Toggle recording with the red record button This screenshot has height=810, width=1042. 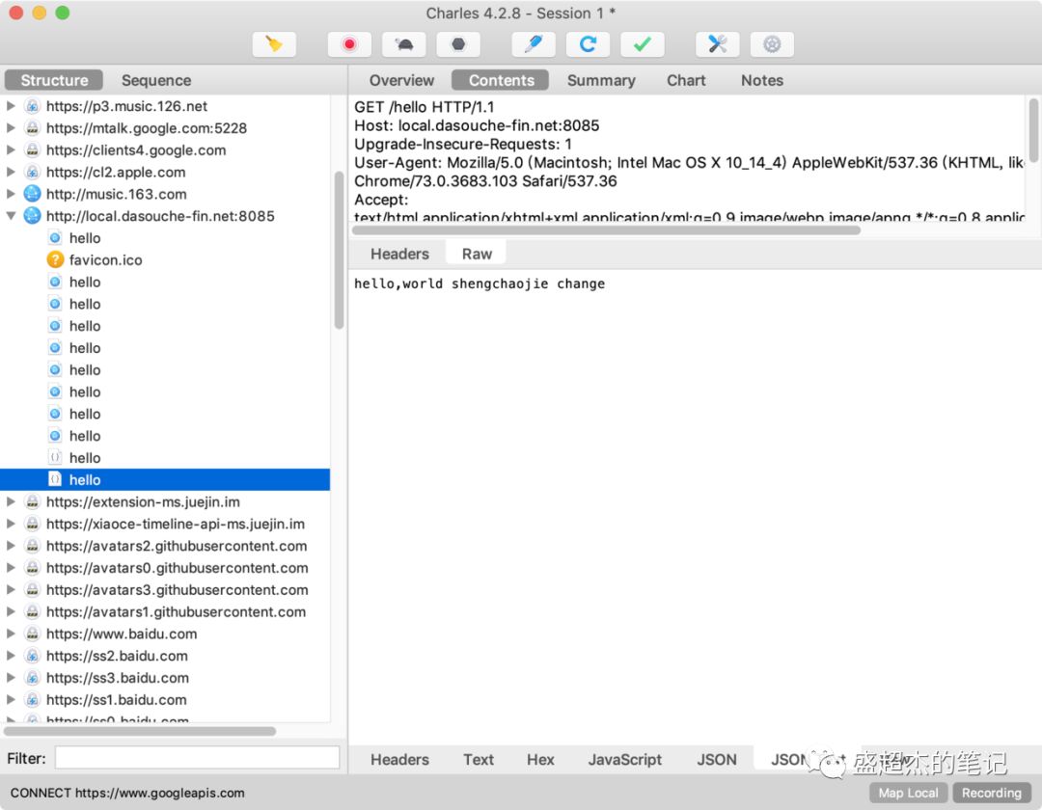click(349, 44)
